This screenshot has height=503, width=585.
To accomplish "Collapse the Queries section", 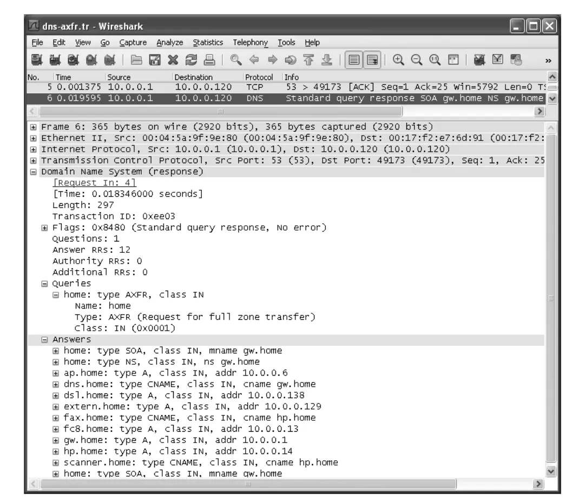I will point(45,284).
